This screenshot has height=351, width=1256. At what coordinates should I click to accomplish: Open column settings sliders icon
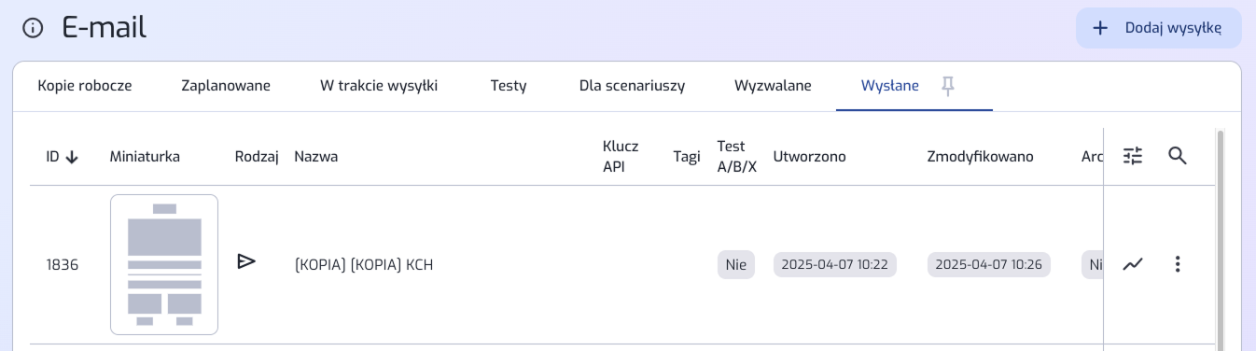pyautogui.click(x=1133, y=156)
